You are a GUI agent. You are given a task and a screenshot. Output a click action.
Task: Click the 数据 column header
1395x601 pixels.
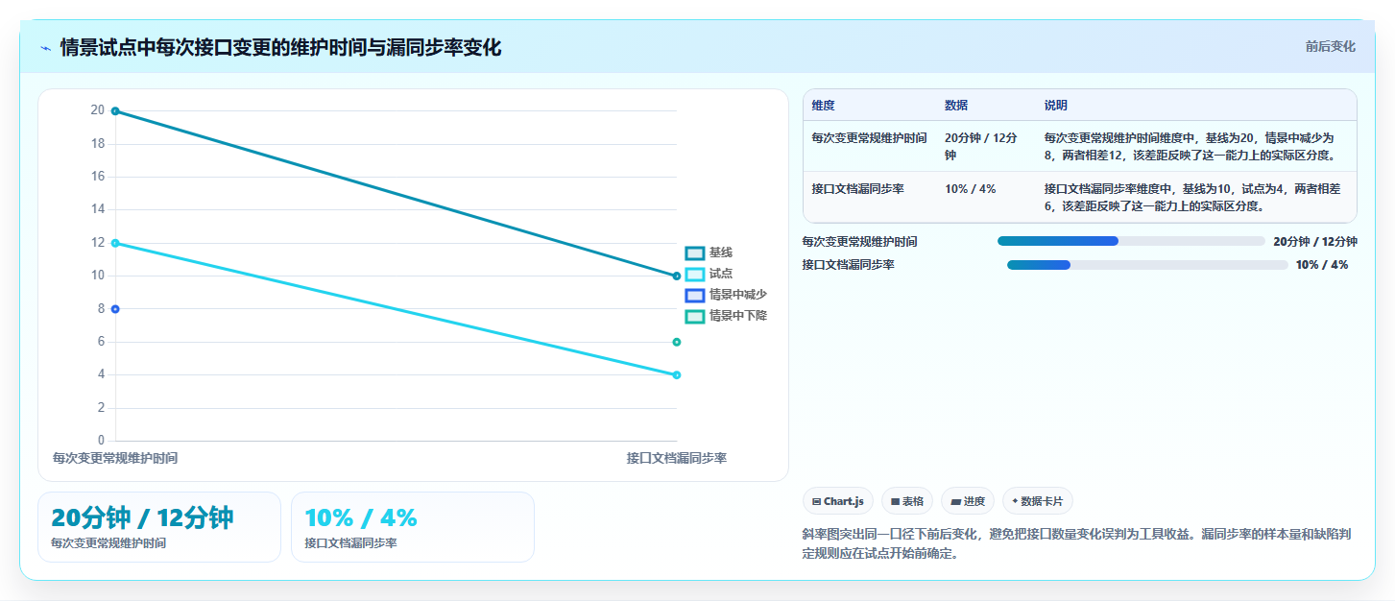(956, 106)
